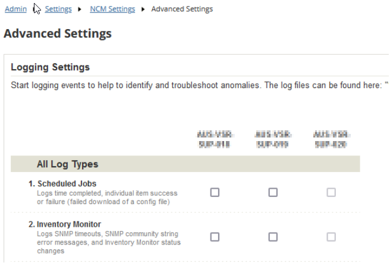Screen dimensions: 390x272
Task: Click the middle blurred server column header
Action: pyautogui.click(x=273, y=139)
